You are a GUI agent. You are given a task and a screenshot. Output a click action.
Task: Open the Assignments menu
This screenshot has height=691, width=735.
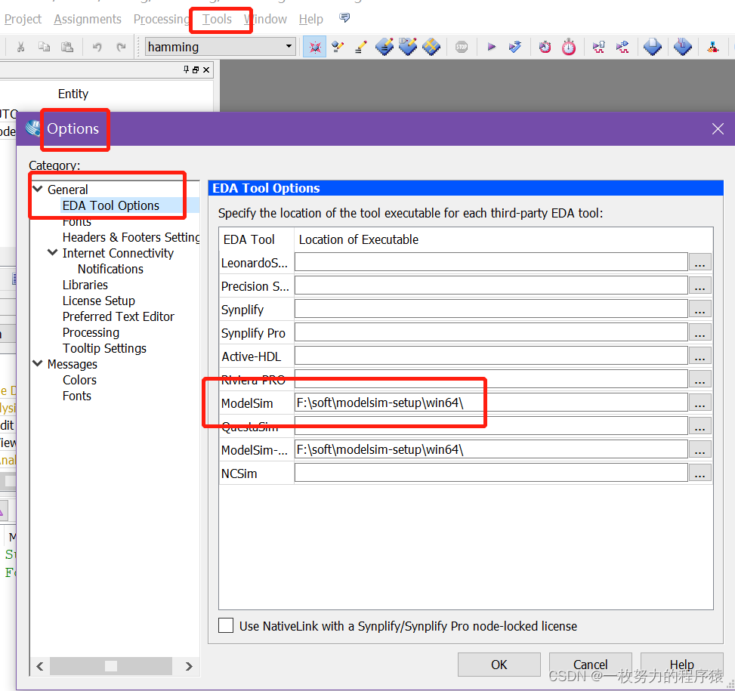tap(88, 19)
